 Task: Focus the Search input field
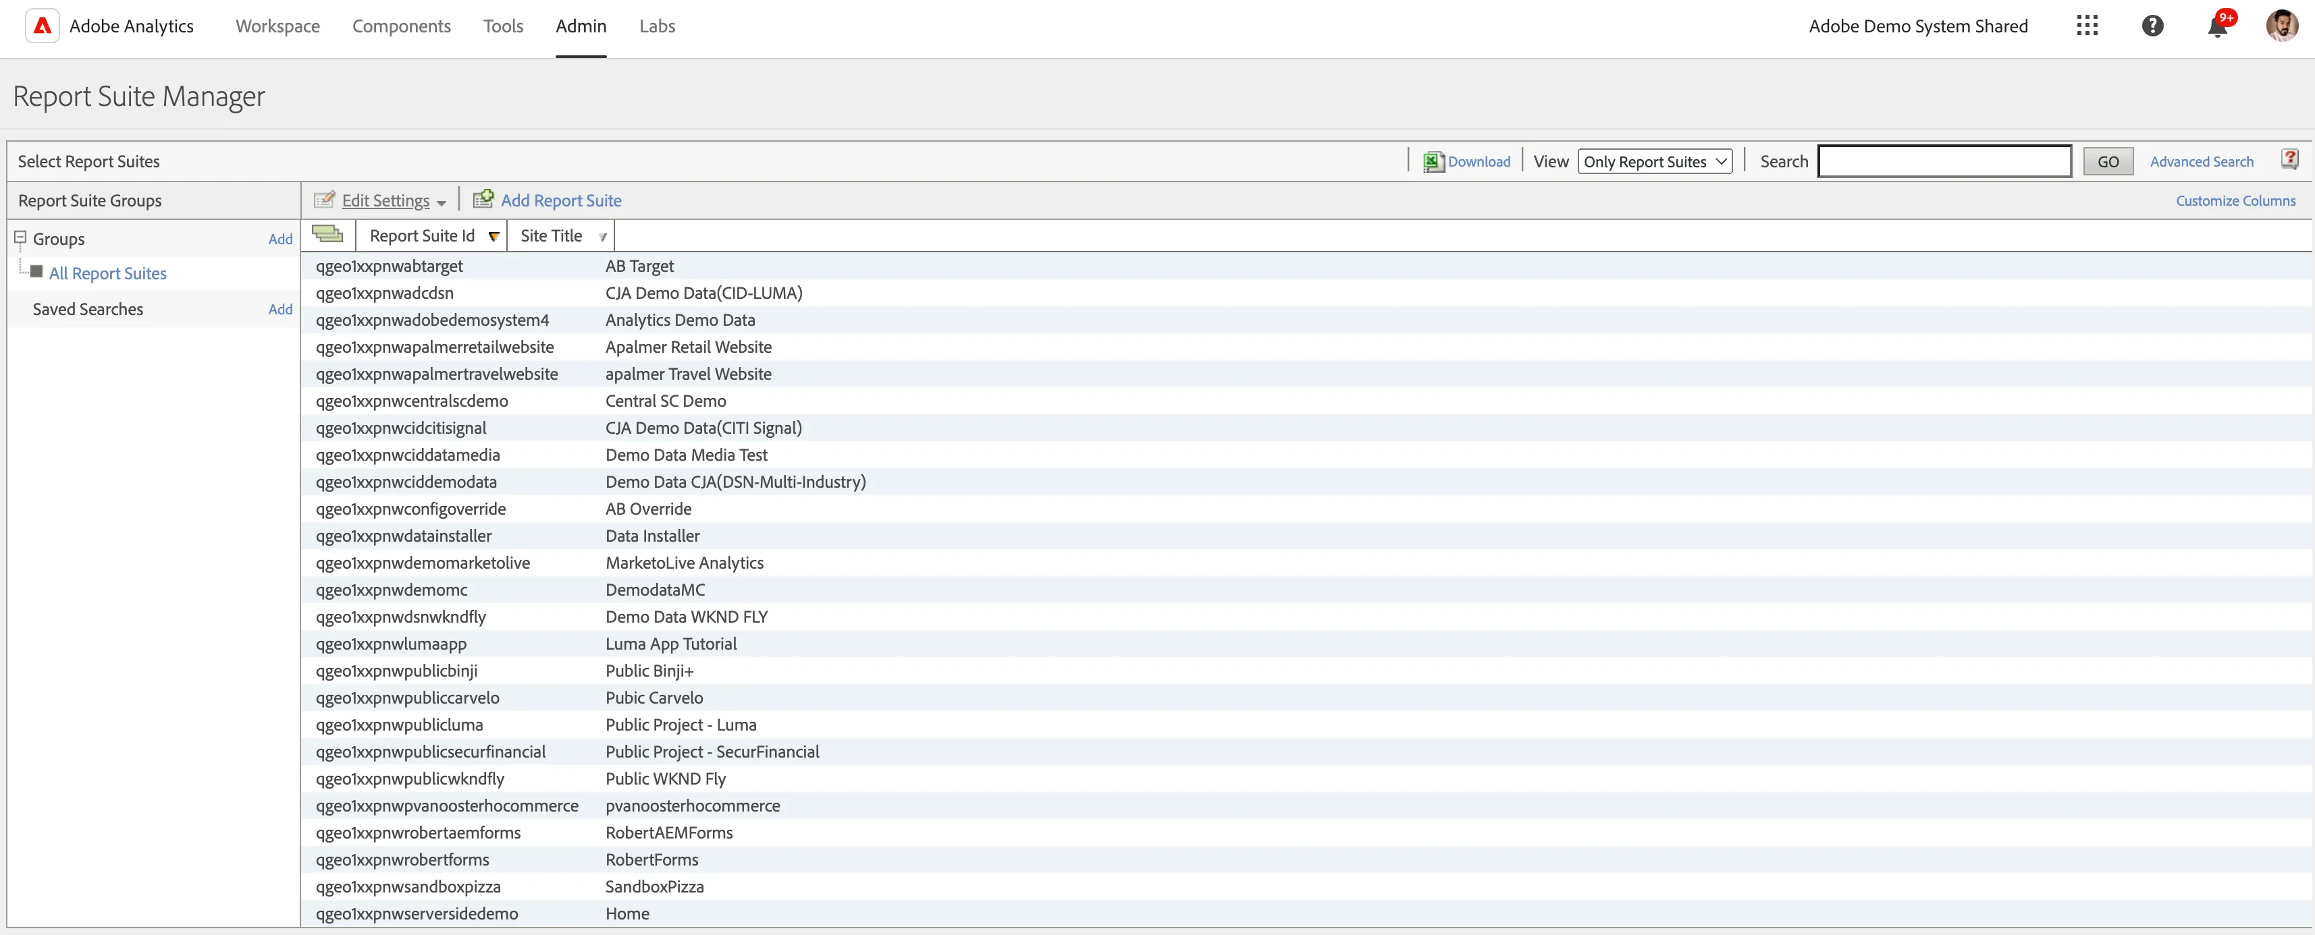click(x=1944, y=162)
